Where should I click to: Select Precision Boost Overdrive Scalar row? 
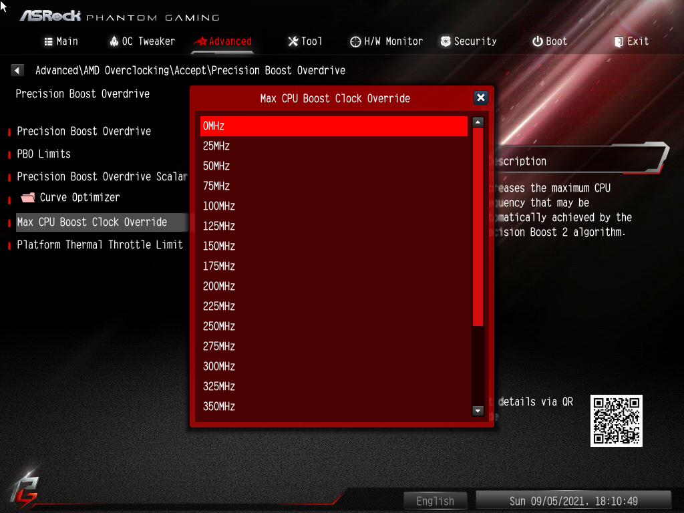click(102, 176)
